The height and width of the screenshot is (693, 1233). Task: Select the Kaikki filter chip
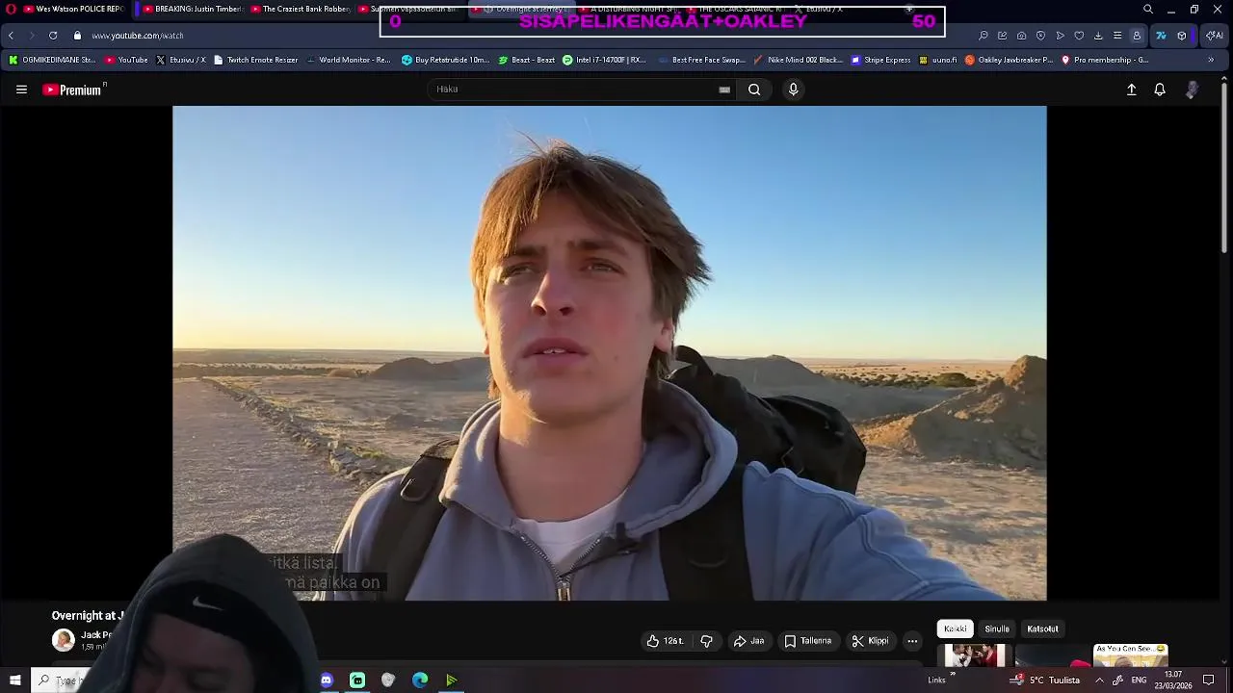(x=956, y=629)
